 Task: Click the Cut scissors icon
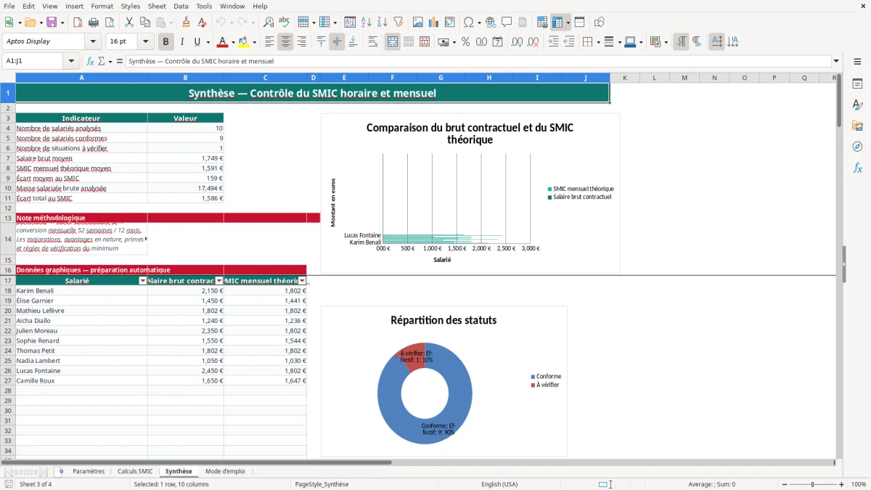coord(129,23)
